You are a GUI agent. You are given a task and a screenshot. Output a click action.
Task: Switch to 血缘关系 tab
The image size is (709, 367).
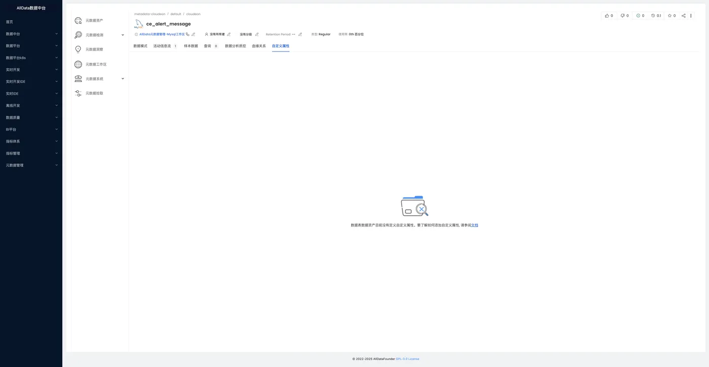259,46
